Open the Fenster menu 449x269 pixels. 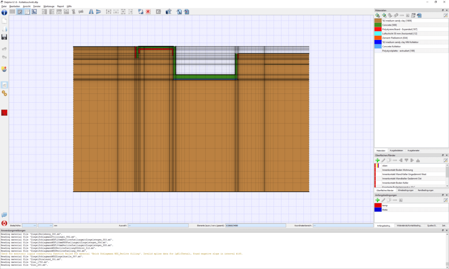tap(37, 6)
